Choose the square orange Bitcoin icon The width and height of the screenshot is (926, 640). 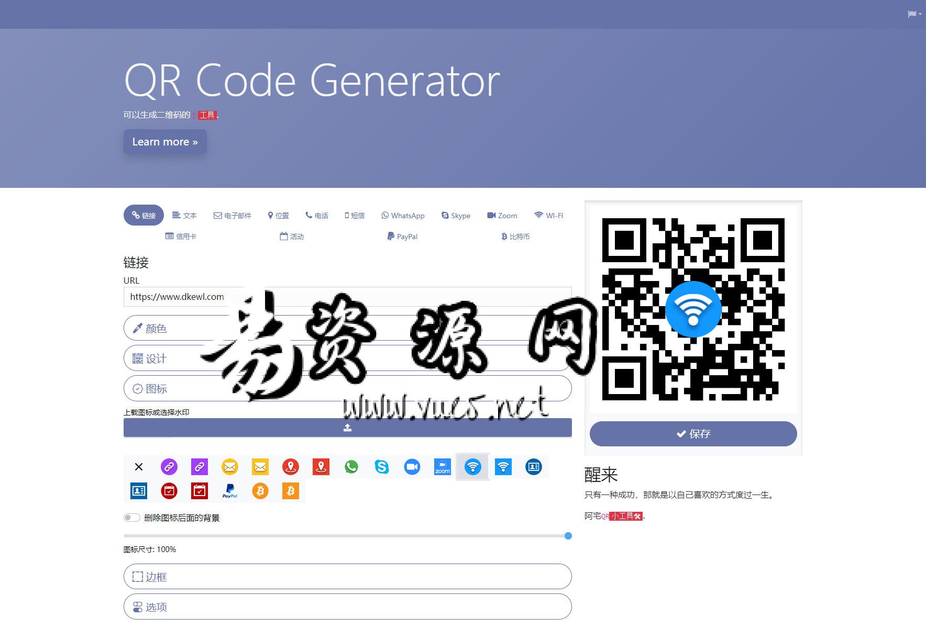[291, 491]
